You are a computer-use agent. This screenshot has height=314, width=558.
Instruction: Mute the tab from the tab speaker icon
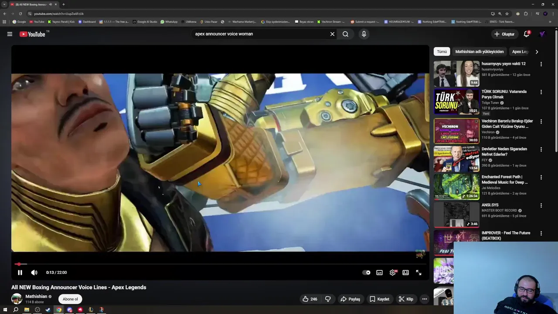(51, 4)
